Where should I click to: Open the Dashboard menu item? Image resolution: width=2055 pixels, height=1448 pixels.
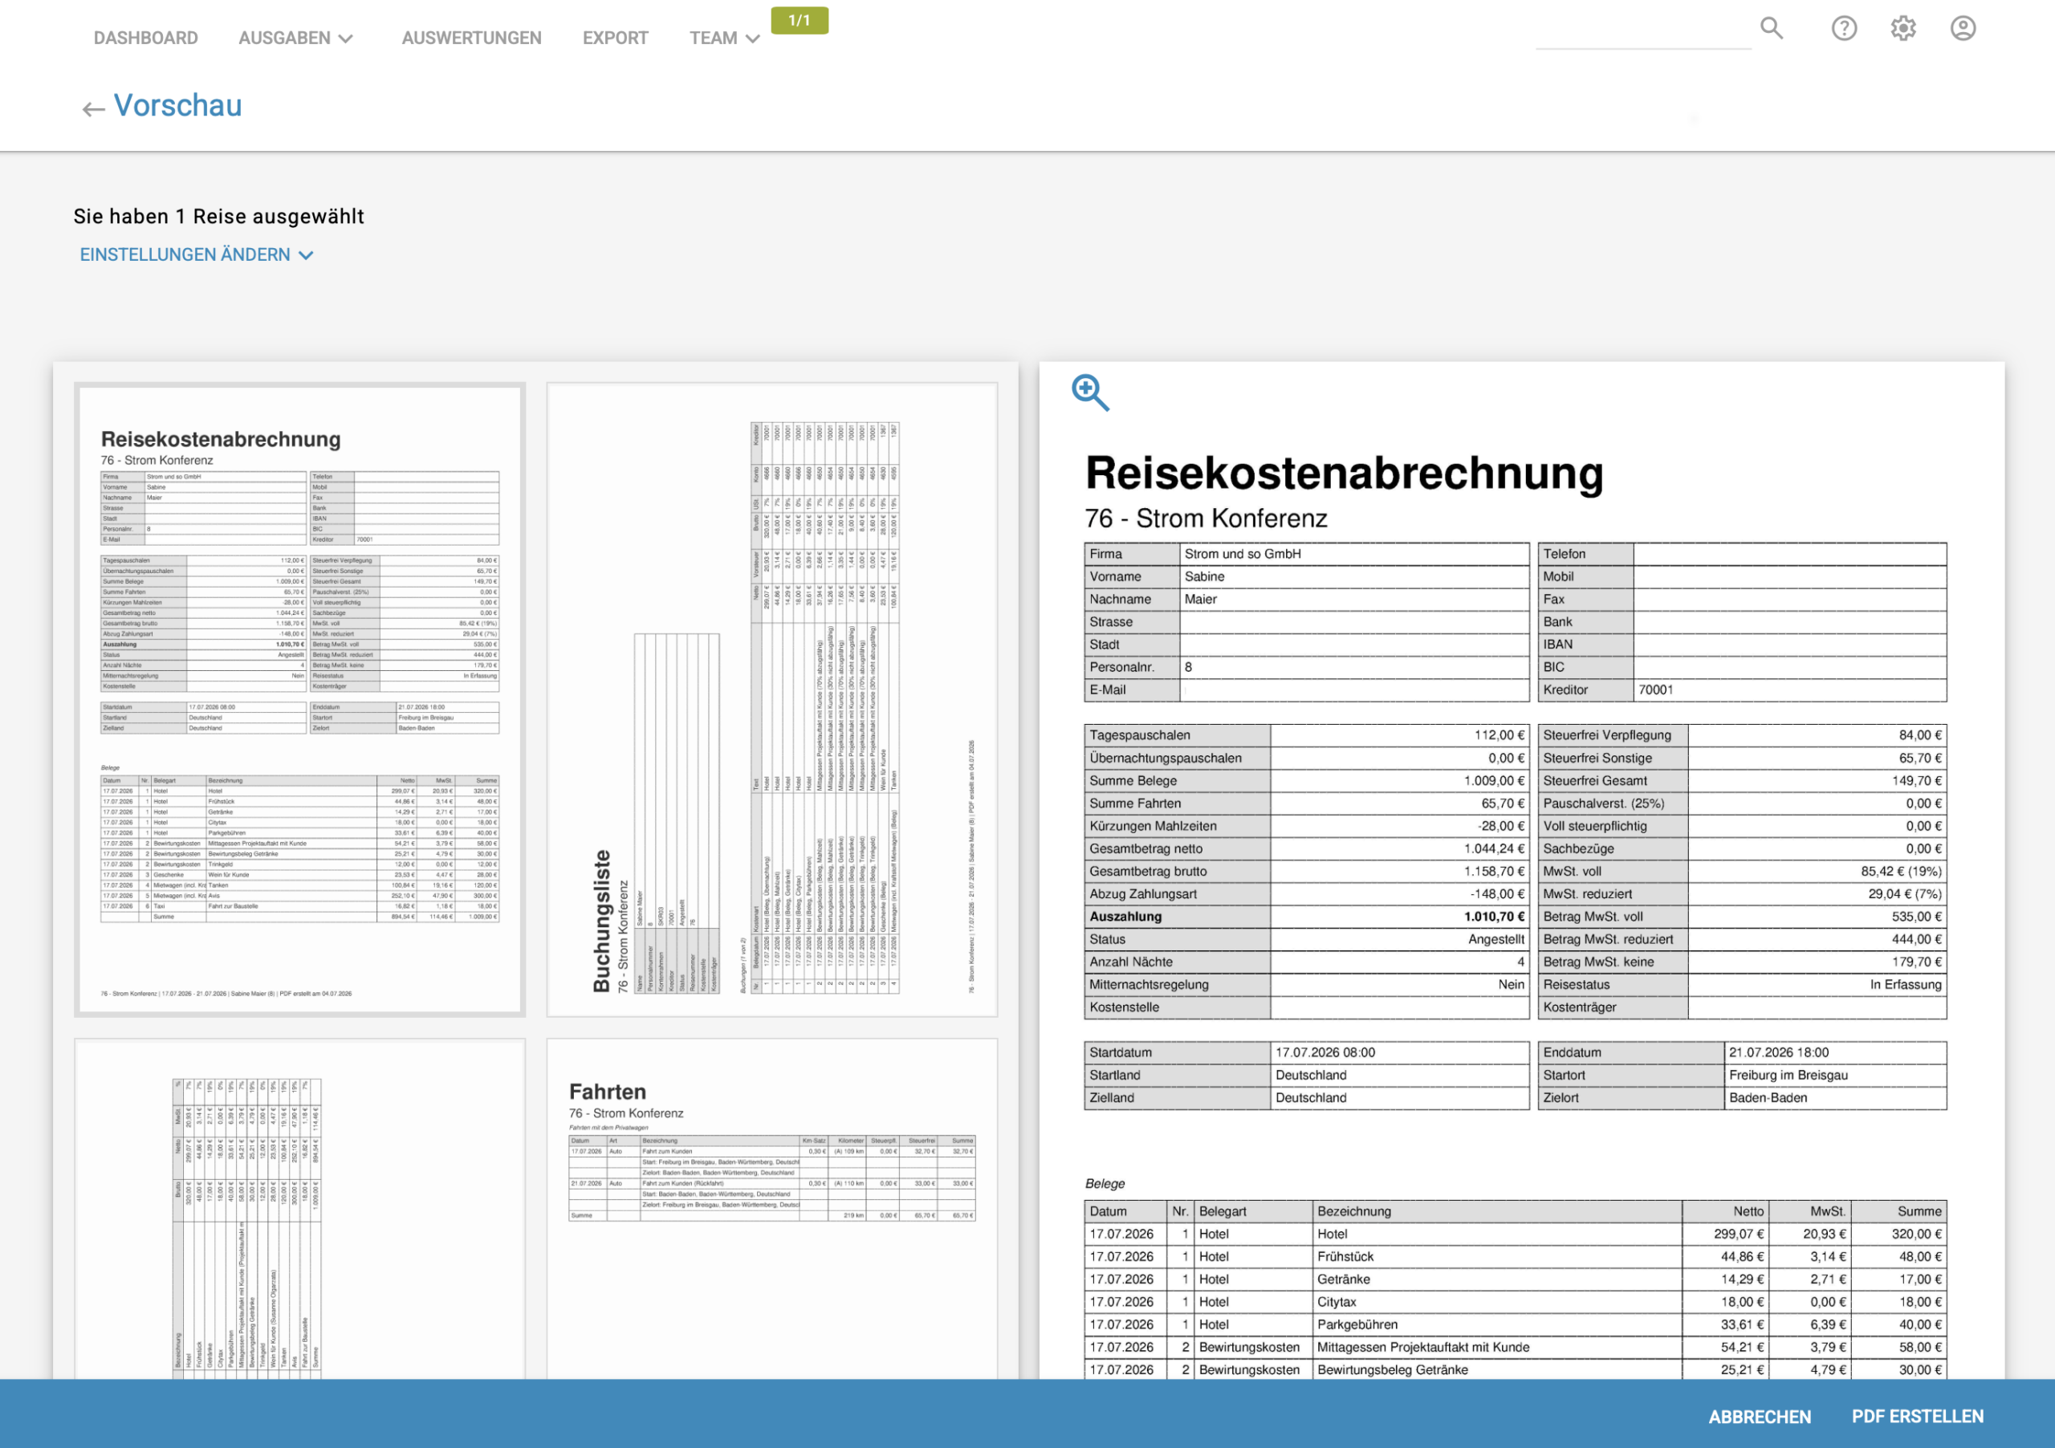click(146, 38)
